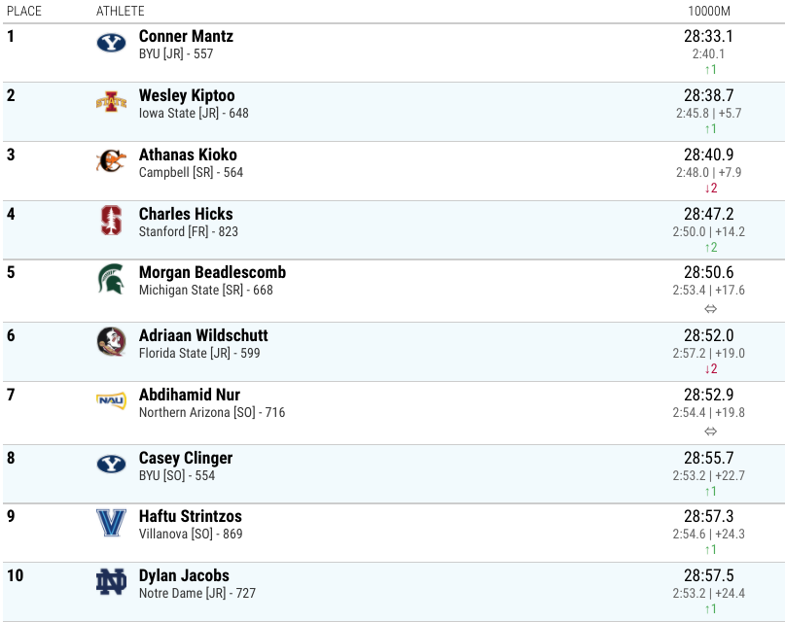Click the BYU logo beside Conner Mantz
Viewport: 785px width, 622px height.
[111, 43]
